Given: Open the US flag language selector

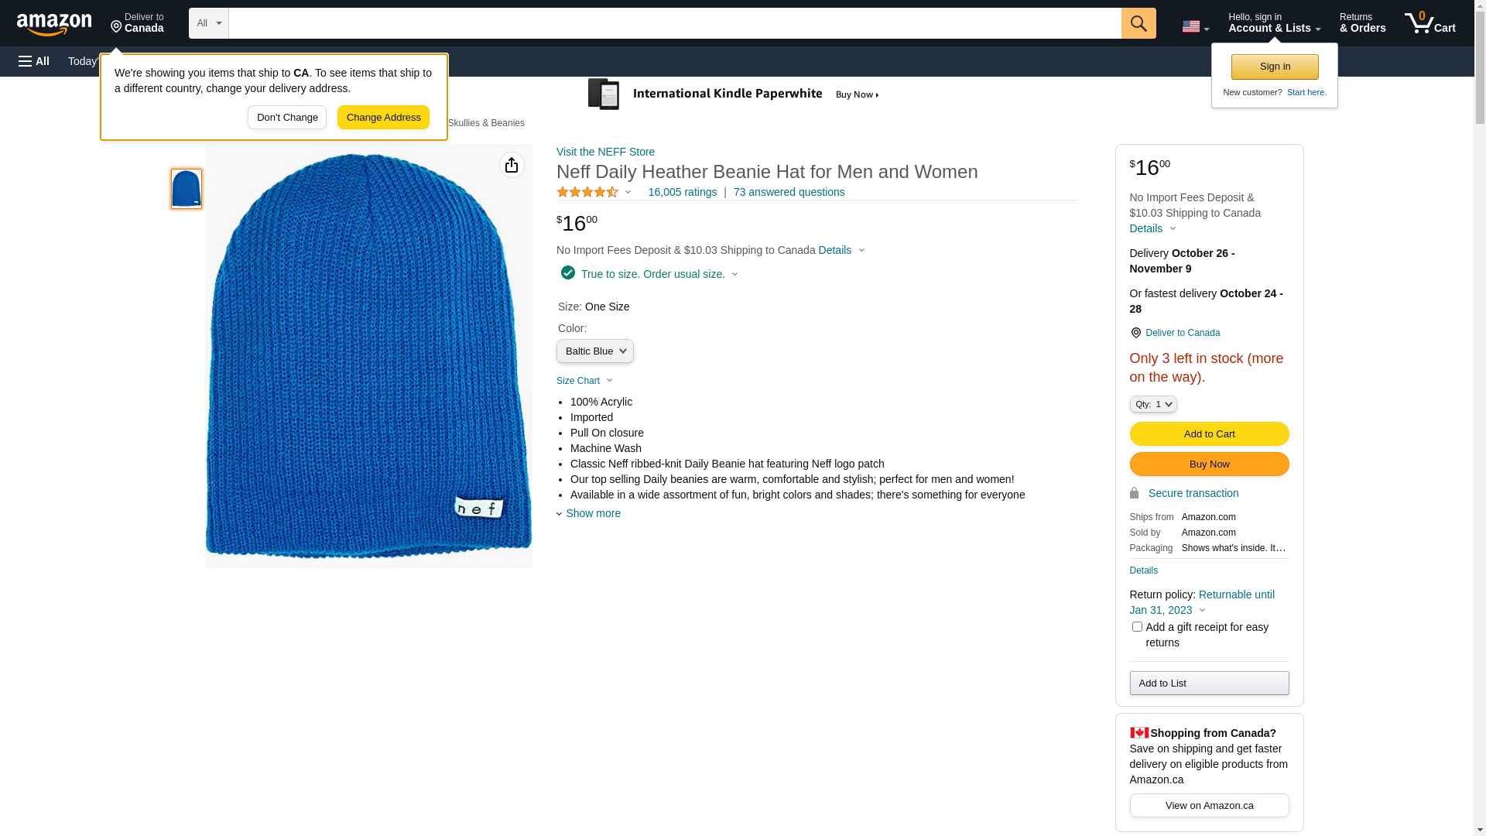Looking at the screenshot, I should pos(1195,26).
